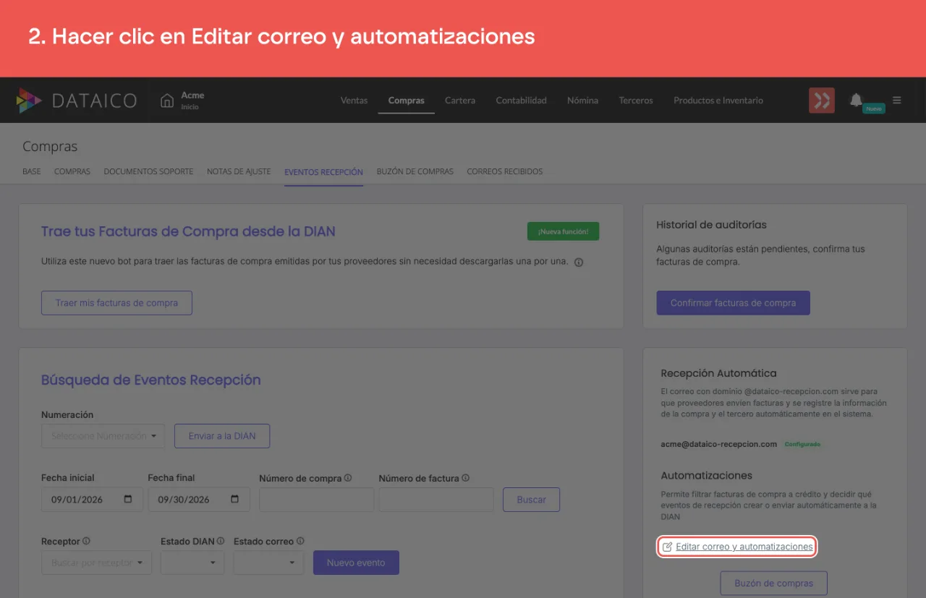The height and width of the screenshot is (598, 926).
Task: Click Confirmar facturas de compra button
Action: click(733, 303)
